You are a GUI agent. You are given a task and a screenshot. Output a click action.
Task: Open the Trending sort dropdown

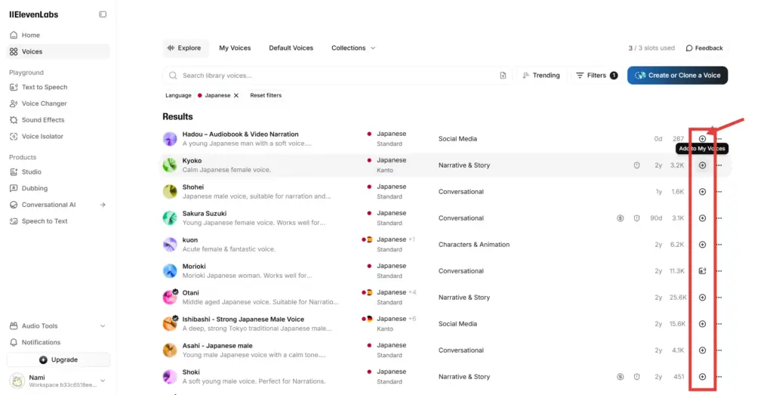[x=540, y=76]
